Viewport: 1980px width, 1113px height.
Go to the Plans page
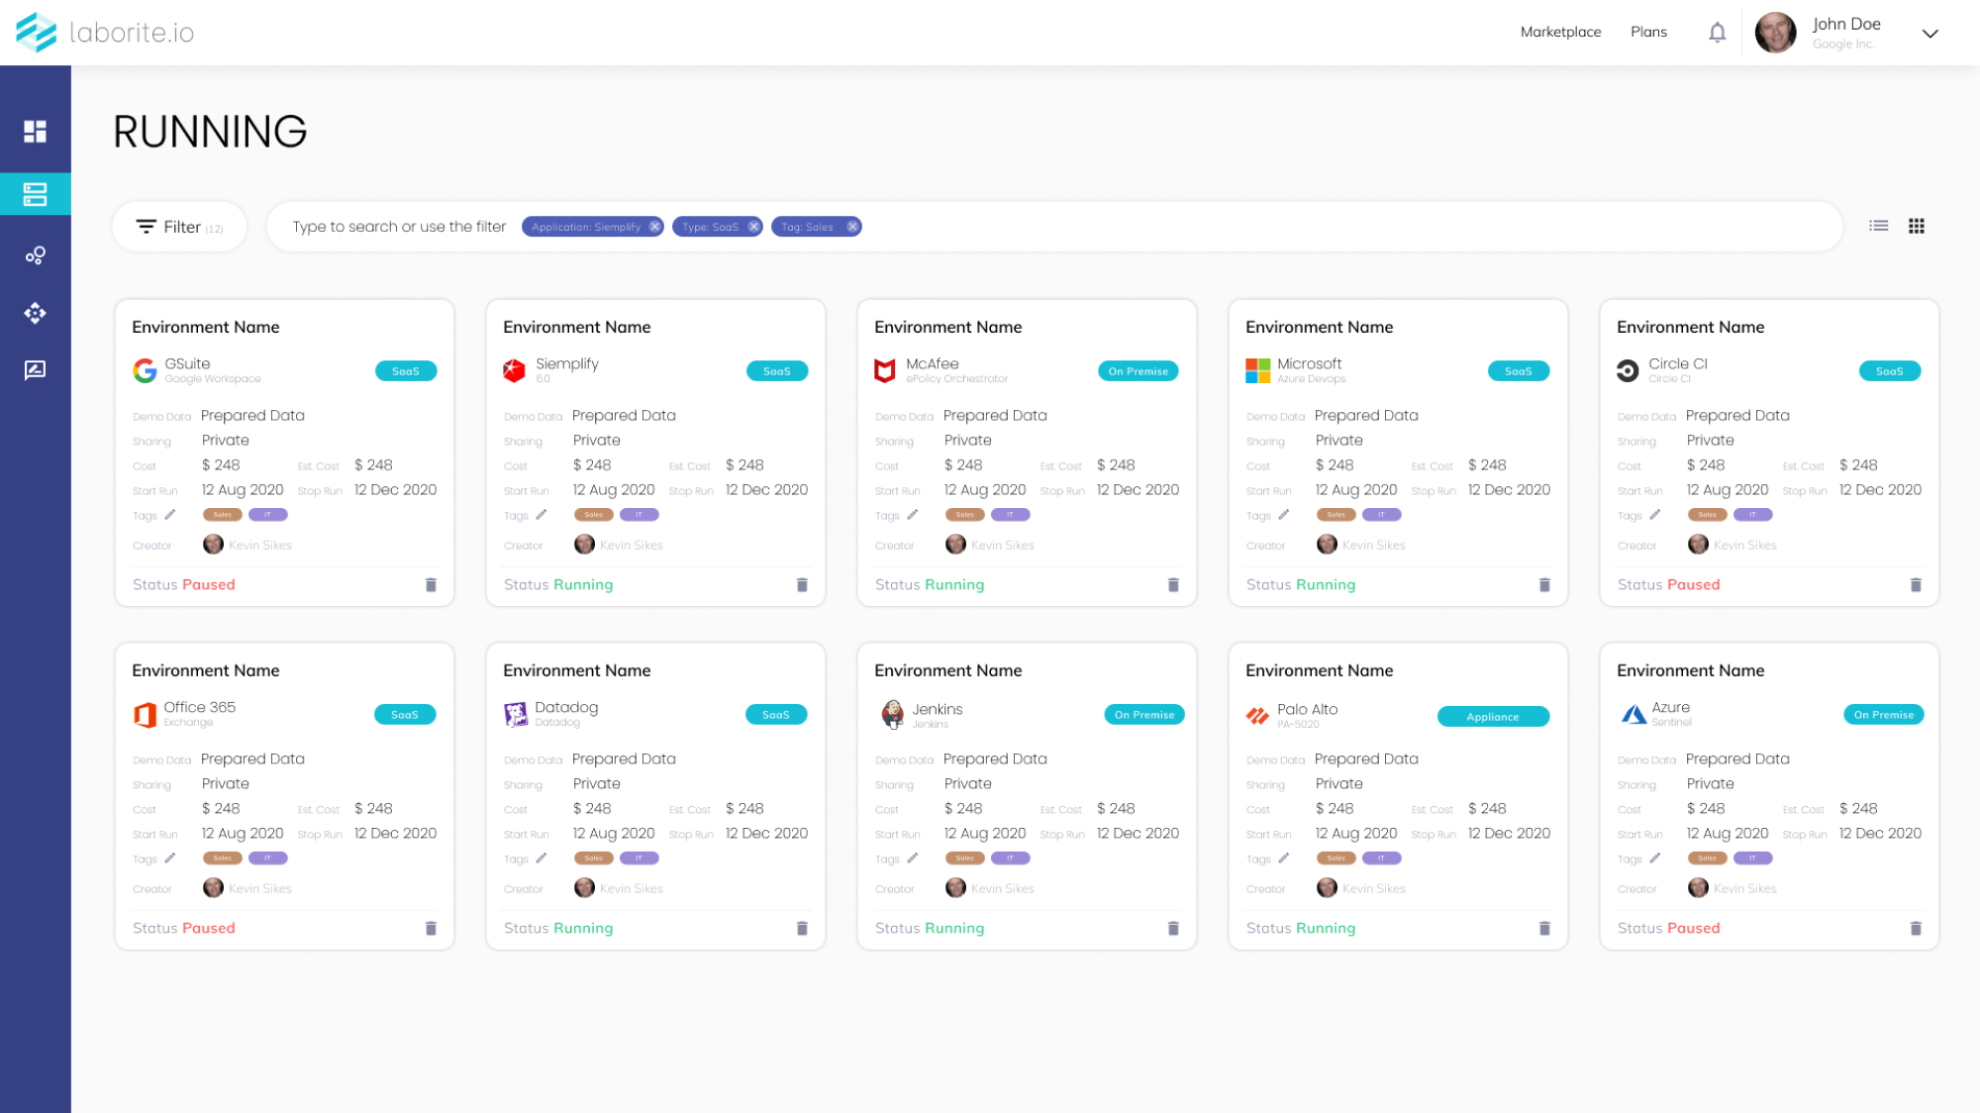pos(1648,32)
